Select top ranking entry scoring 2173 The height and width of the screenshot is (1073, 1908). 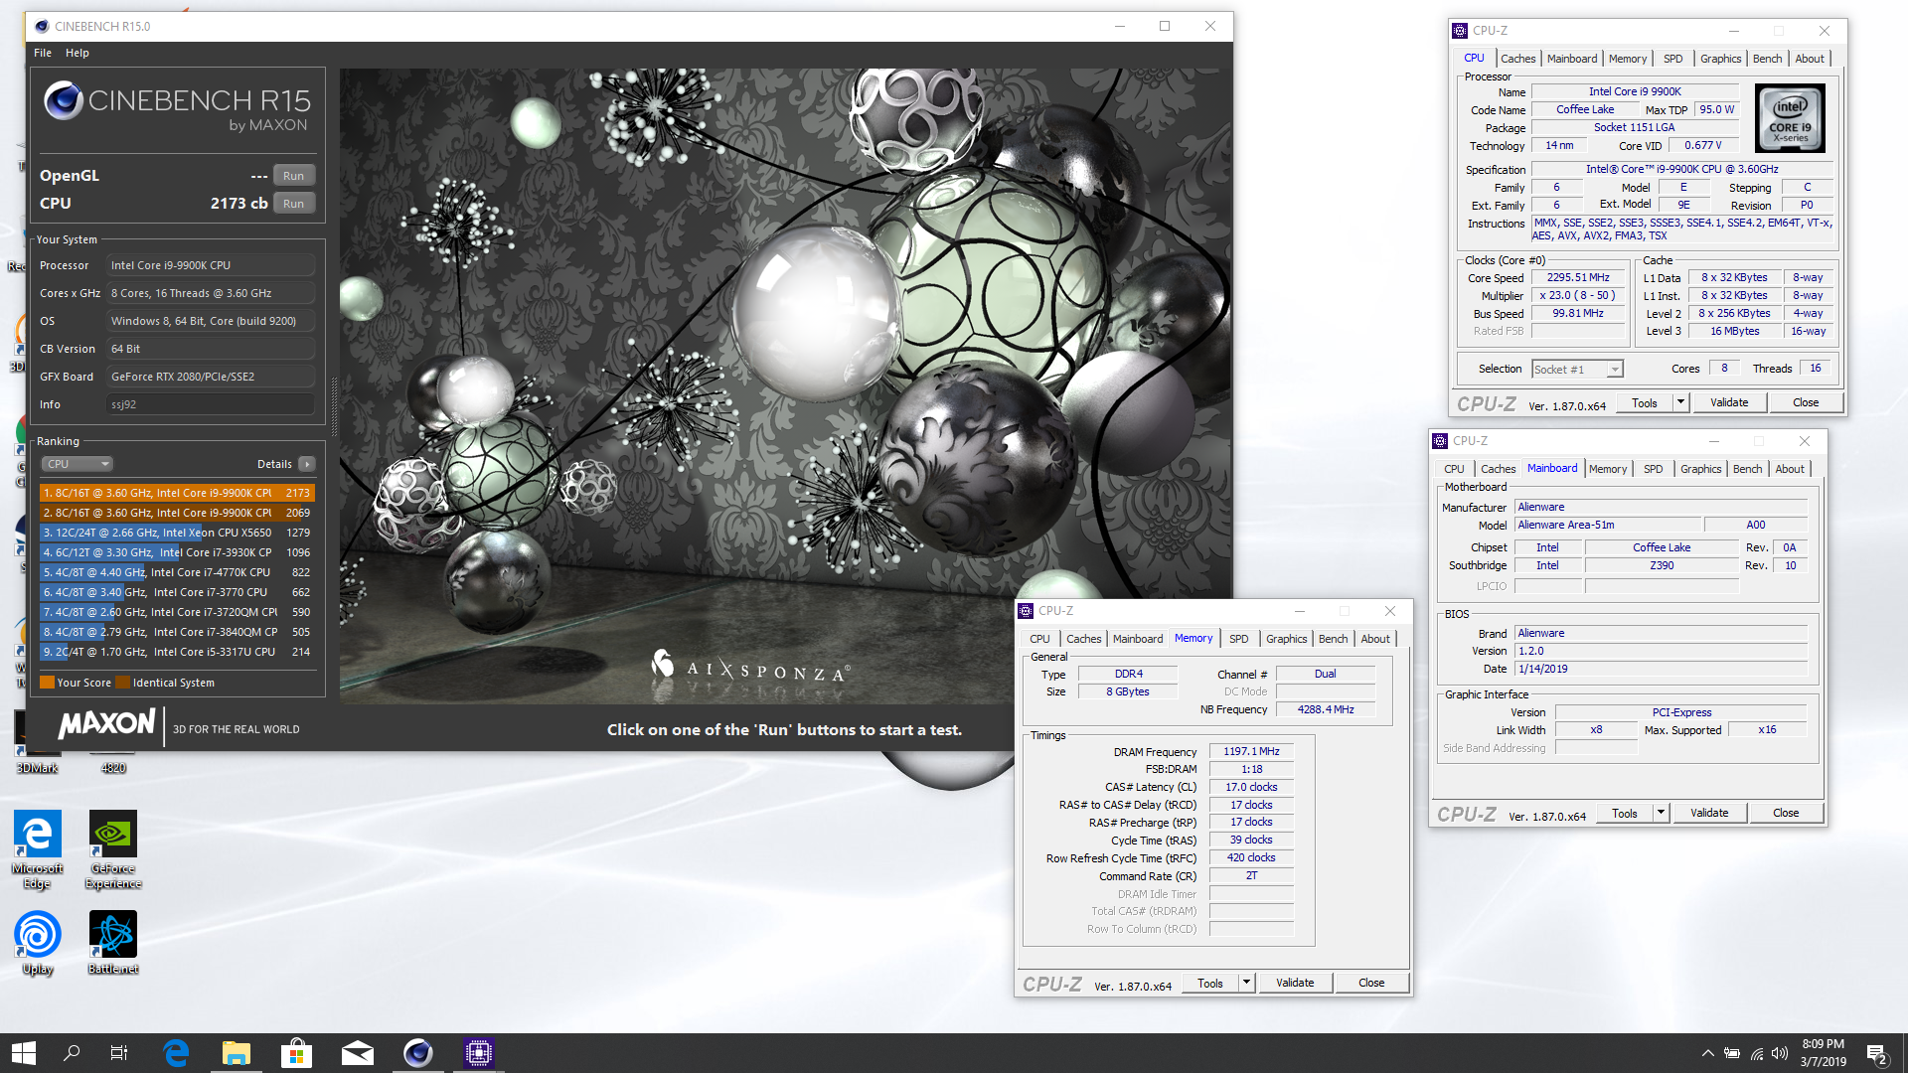pyautogui.click(x=177, y=493)
